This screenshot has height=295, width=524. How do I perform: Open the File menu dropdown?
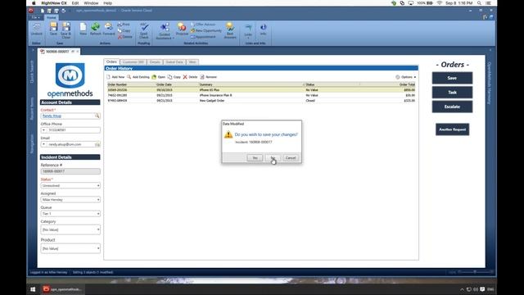coord(35,17)
